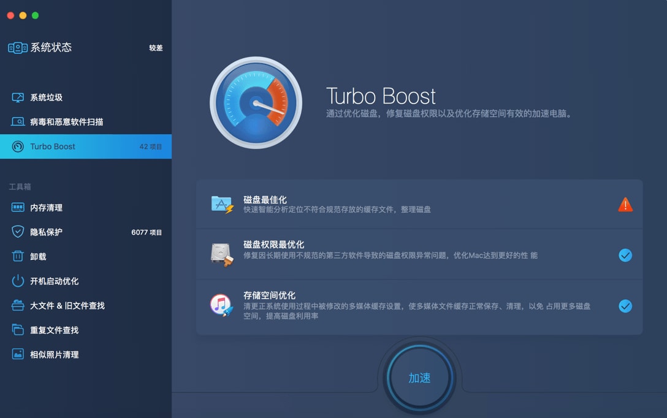Click the 大文件 & 旧文件查找 drawer icon
Image resolution: width=667 pixels, height=418 pixels.
[18, 305]
